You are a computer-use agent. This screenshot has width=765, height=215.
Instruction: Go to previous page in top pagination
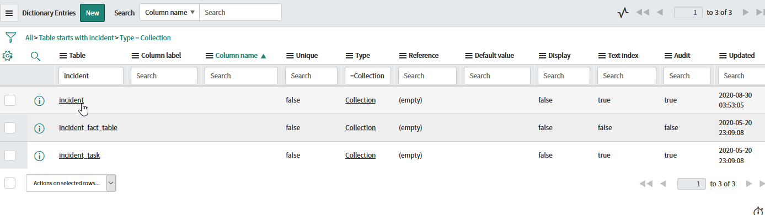660,12
